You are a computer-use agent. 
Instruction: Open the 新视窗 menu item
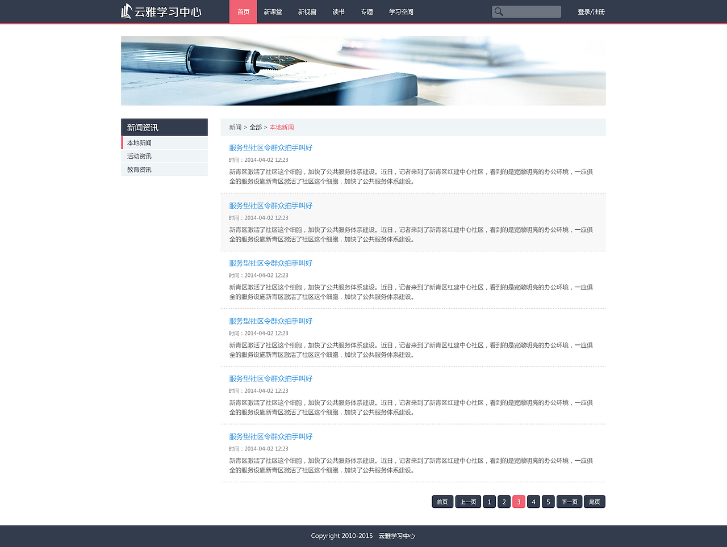(x=307, y=11)
